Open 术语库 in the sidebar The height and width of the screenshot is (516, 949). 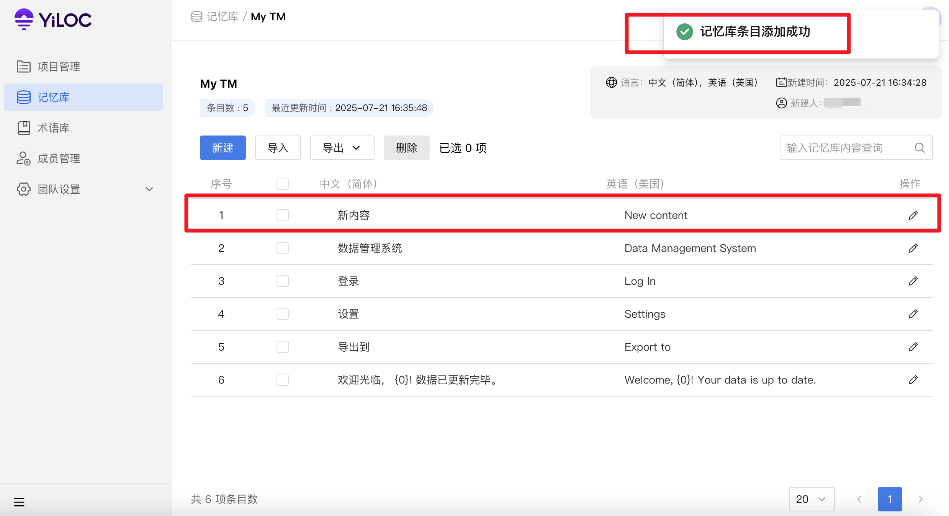point(83,128)
